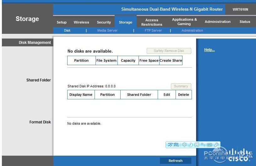
Task: Click the 万能 IME logo
Action: coord(173,144)
